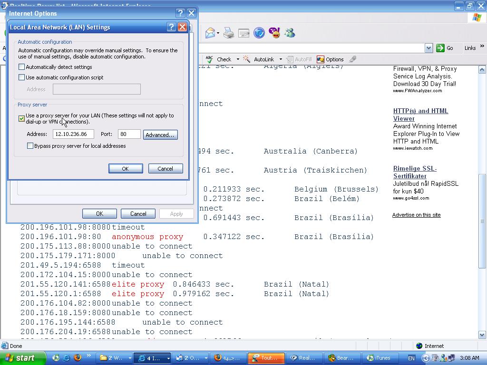Screen dimensions: 487x365
Task: Expand the address bar dropdown
Action: [x=429, y=48]
